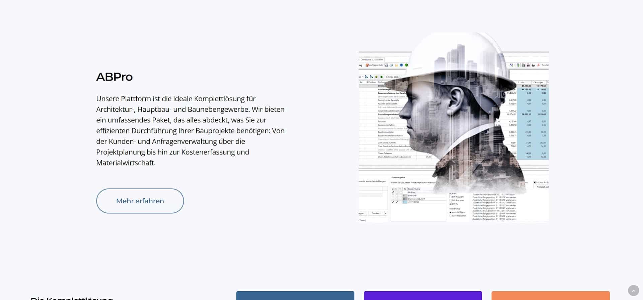This screenshot has width=643, height=300.
Task: Click the yellow folder icon in screenshot toolbar
Action: coord(396,65)
